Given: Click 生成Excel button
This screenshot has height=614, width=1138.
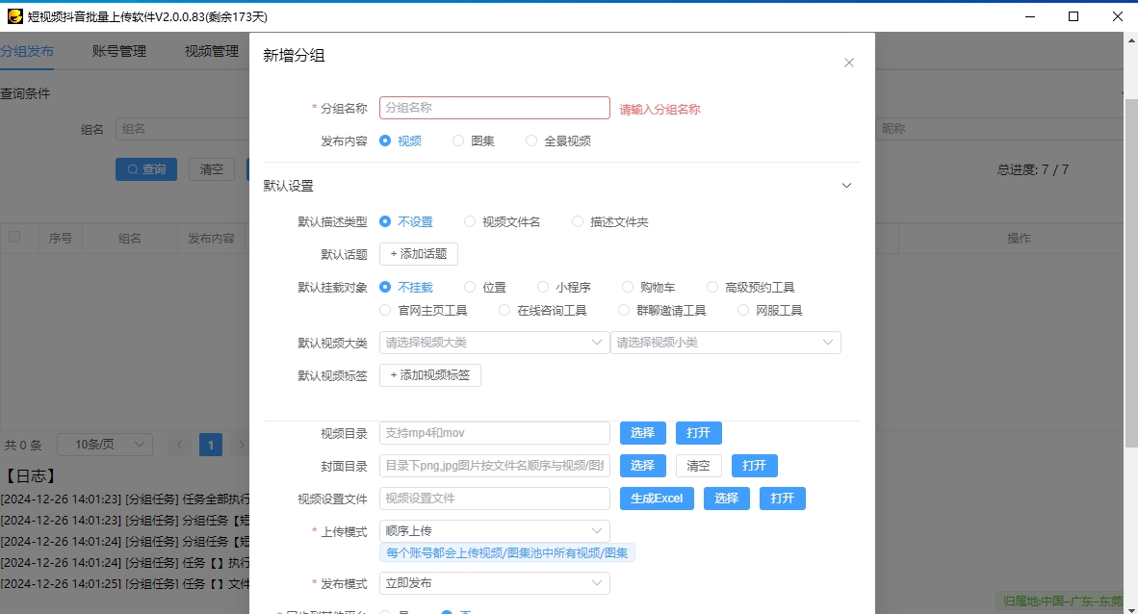Looking at the screenshot, I should [x=657, y=499].
